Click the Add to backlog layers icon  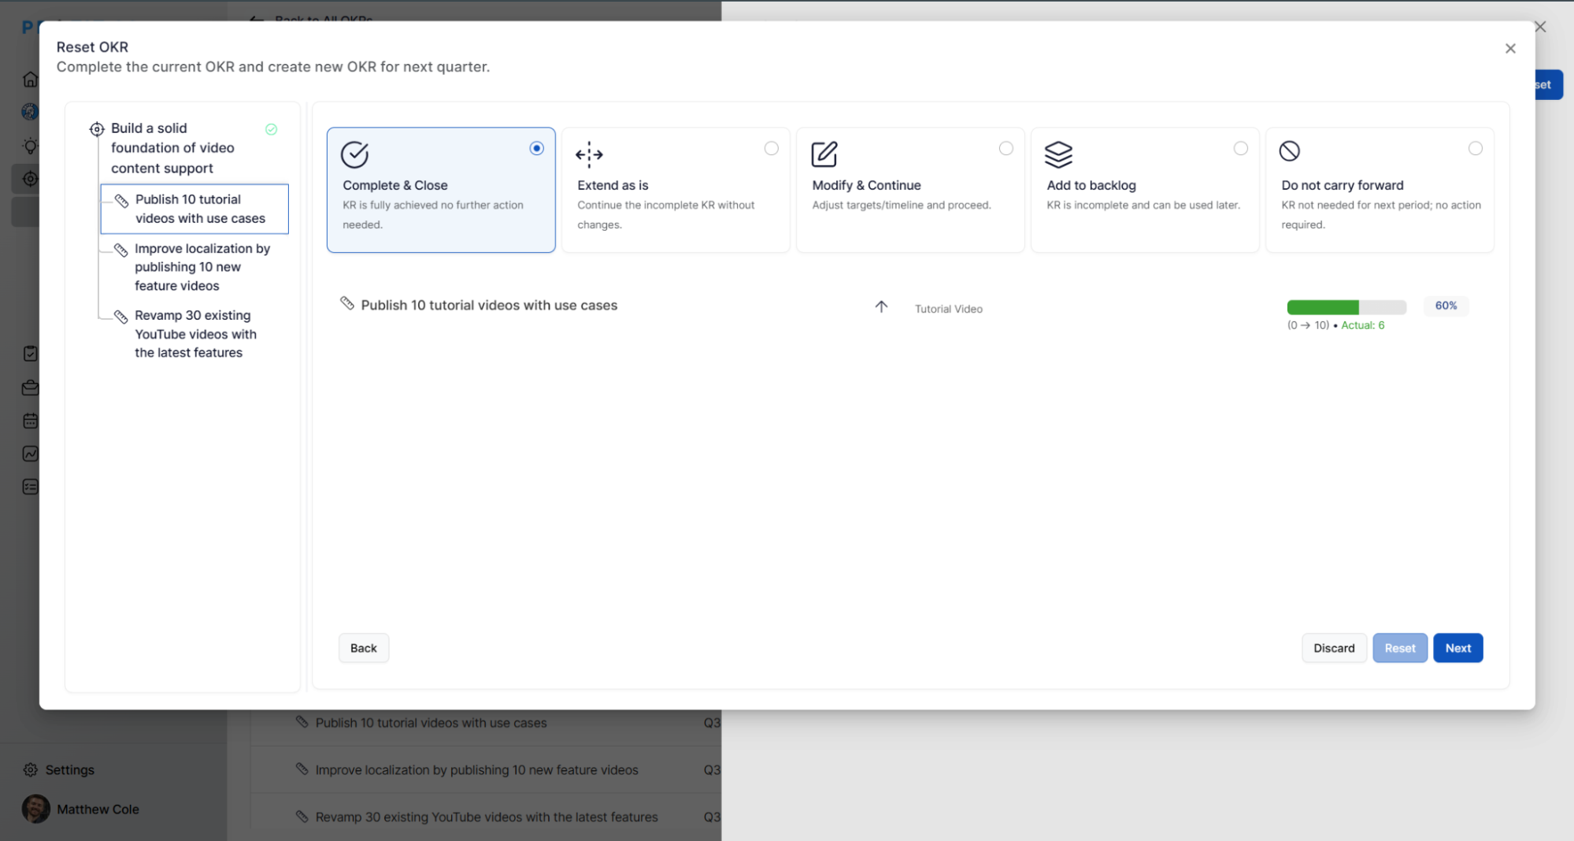1058,154
